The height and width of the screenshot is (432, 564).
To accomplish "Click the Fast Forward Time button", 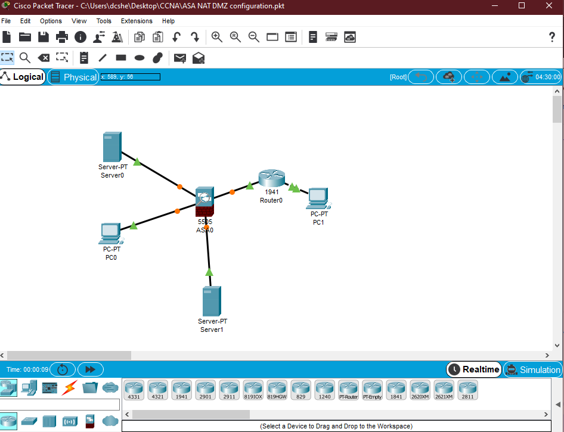I will [91, 369].
